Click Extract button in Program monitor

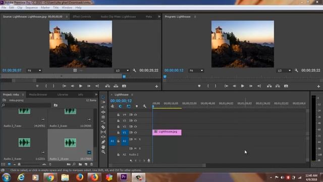[x=278, y=86]
